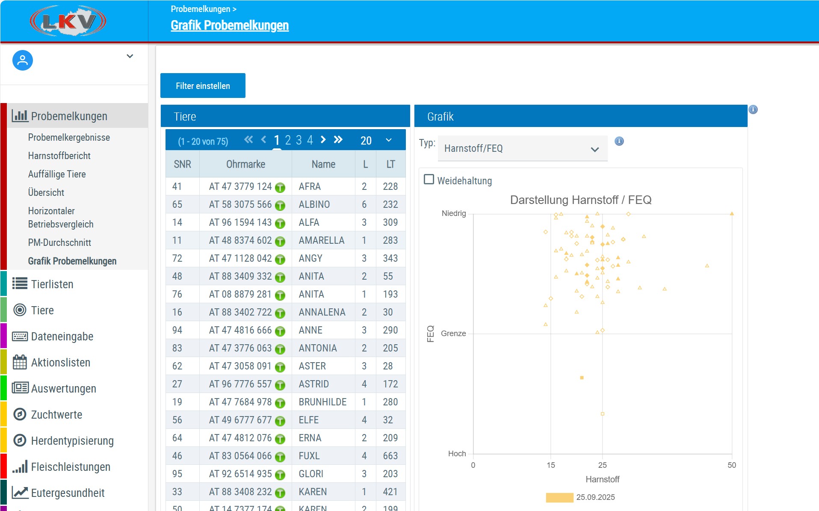This screenshot has height=511, width=819.
Task: Click green status icon for AFRA
Action: click(x=280, y=187)
